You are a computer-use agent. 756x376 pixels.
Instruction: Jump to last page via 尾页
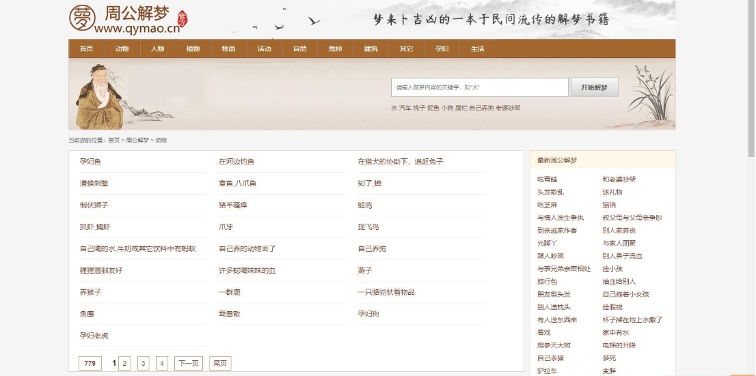tap(220, 364)
